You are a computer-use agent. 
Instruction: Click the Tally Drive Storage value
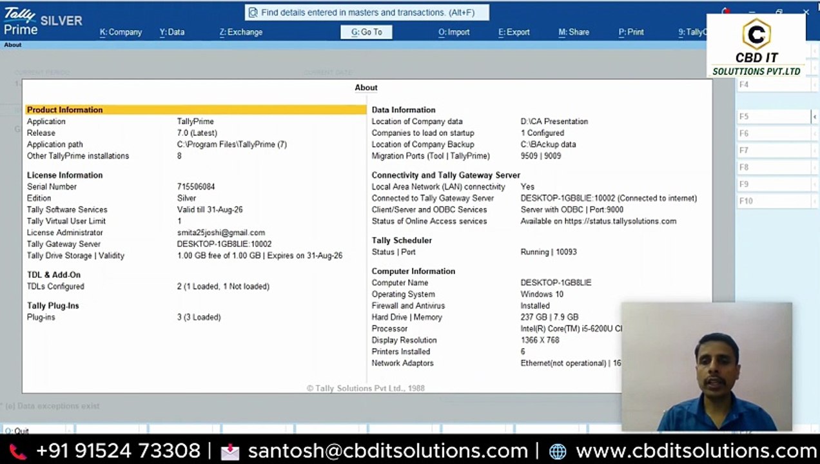pos(260,256)
